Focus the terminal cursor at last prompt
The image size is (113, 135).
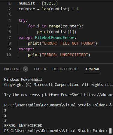[110, 131]
